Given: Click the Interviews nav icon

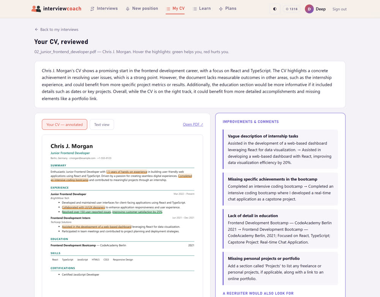Looking at the screenshot, I should click(x=92, y=9).
